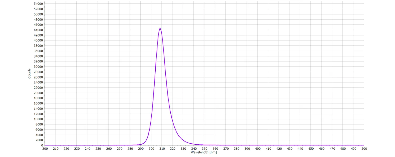Image resolution: width=395 pixels, height=157 pixels.
Task: Click the 310 wavelength tick mark
Action: (162, 145)
